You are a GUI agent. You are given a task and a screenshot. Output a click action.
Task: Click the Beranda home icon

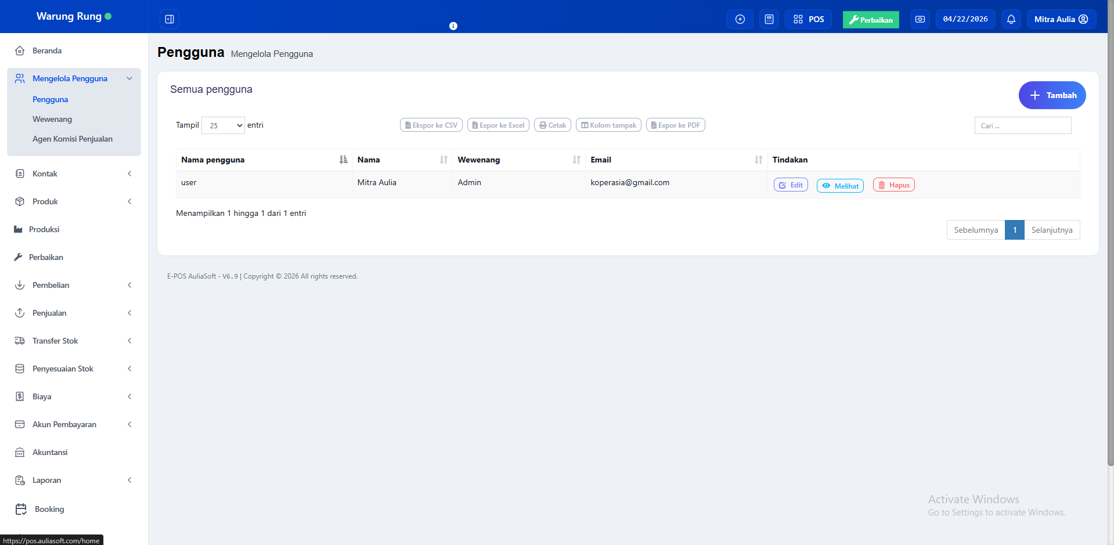pos(20,50)
